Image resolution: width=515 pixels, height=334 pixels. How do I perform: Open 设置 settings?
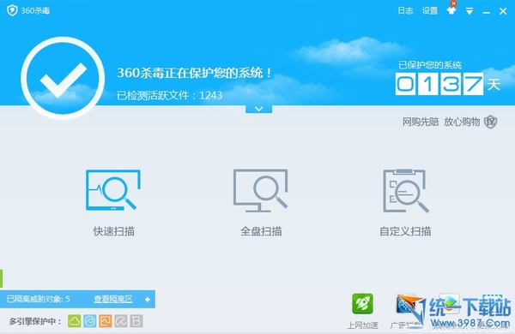pyautogui.click(x=430, y=11)
